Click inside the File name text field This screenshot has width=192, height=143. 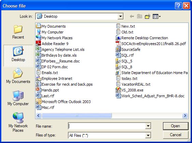[107, 126]
